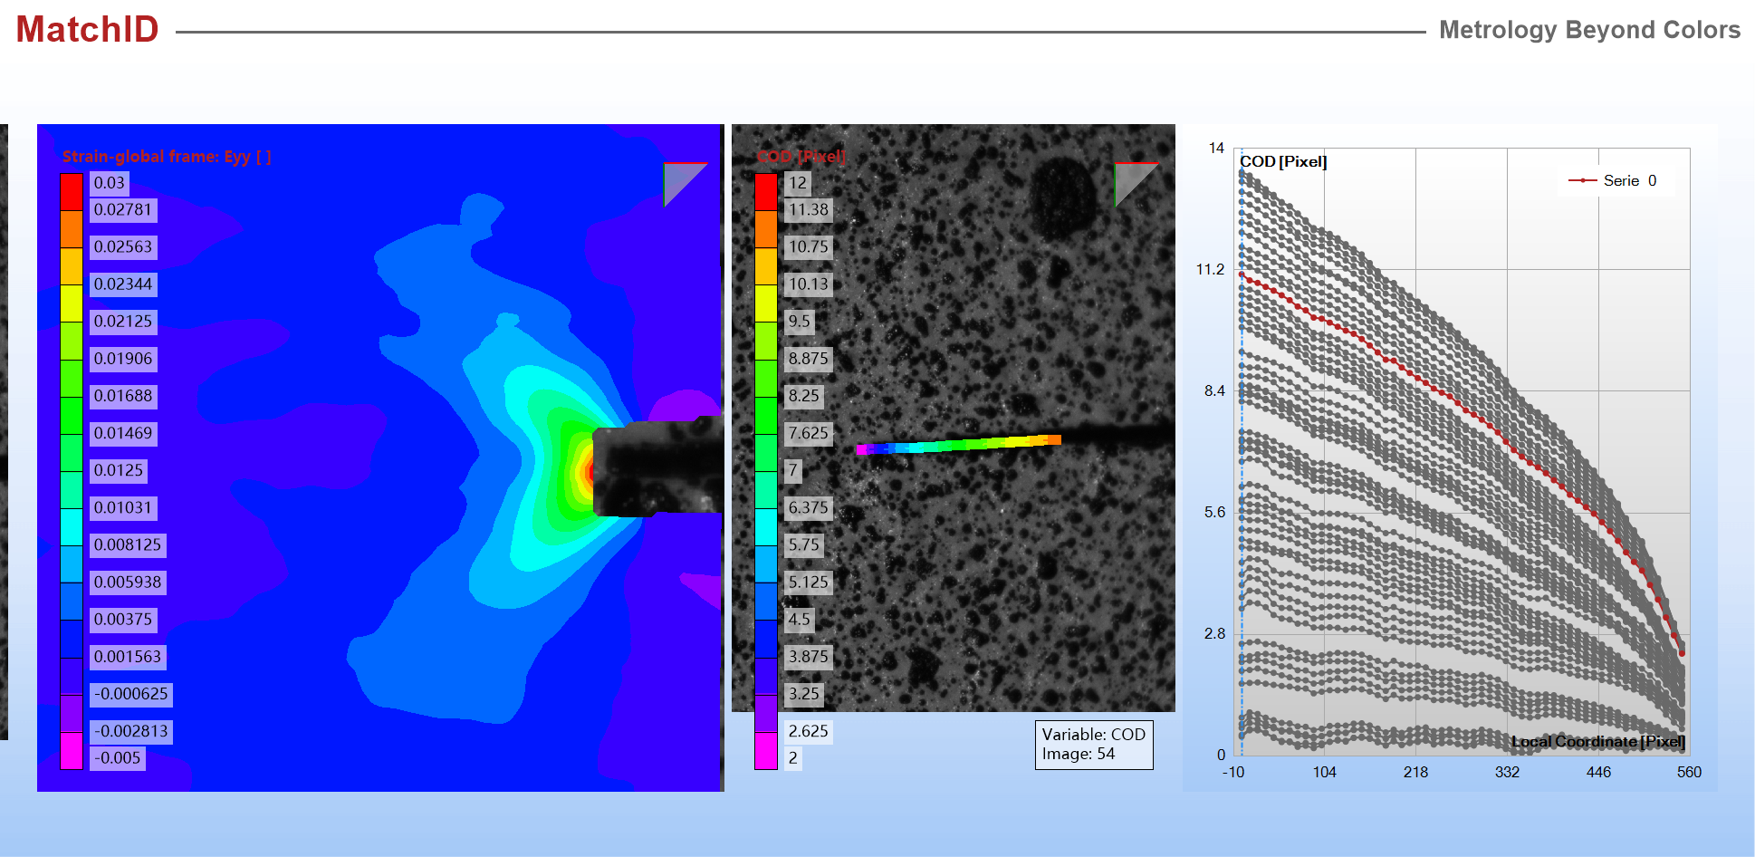This screenshot has height=857, width=1755.
Task: Click y-axis tick label 5.6
Action: pos(1214,512)
